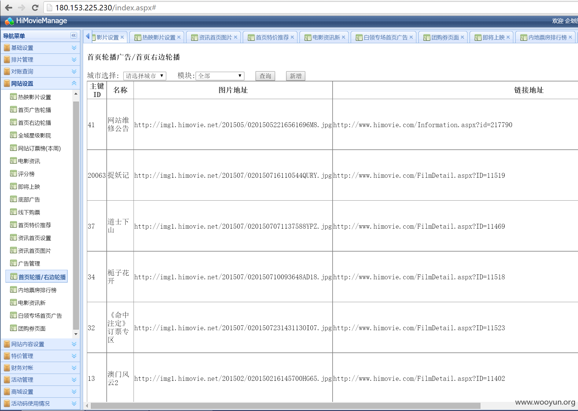578x411 pixels.
Task: Expand the 活动码使用情况 section
Action: [x=74, y=403]
